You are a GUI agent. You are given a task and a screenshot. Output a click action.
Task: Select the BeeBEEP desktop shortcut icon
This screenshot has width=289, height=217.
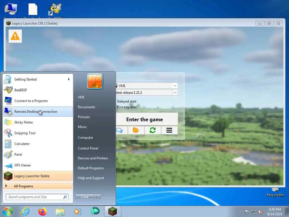click(x=55, y=9)
